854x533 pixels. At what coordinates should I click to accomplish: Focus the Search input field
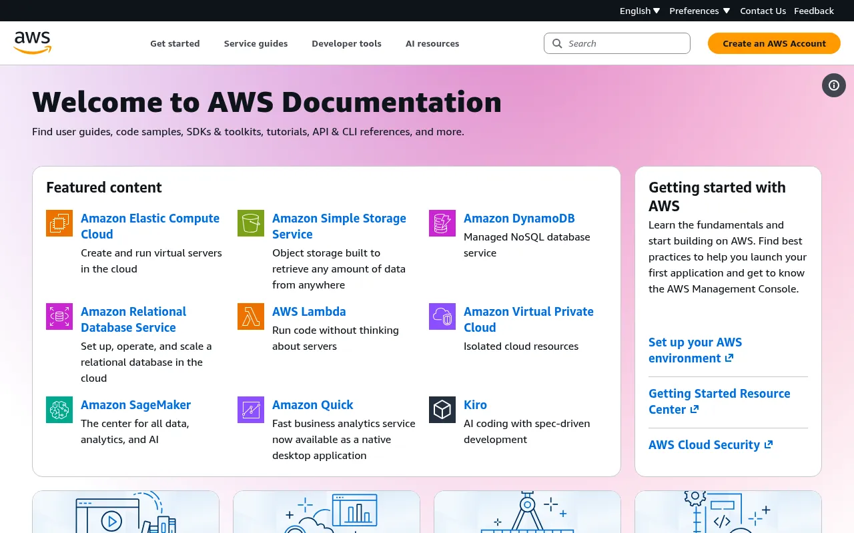click(x=617, y=43)
